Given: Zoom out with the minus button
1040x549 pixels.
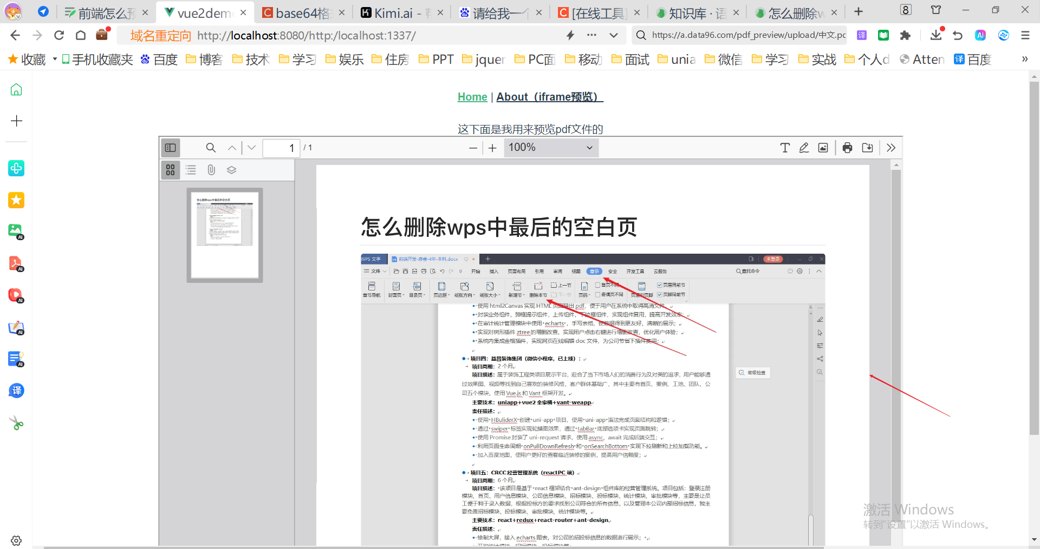Looking at the screenshot, I should pos(473,148).
